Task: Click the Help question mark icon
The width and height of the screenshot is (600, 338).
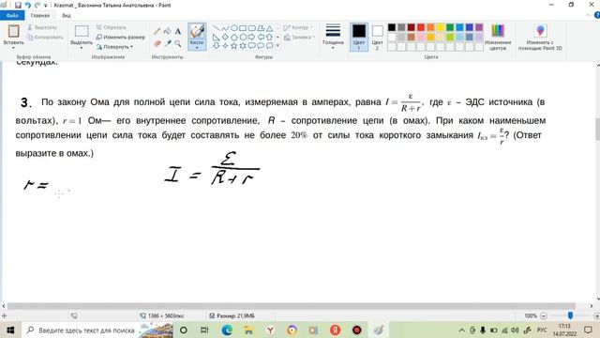Action: 597,15
